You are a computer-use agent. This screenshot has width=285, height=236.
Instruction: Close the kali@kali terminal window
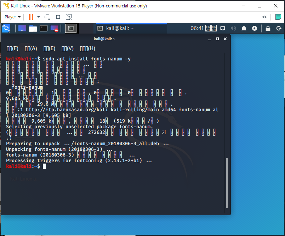[225, 39]
